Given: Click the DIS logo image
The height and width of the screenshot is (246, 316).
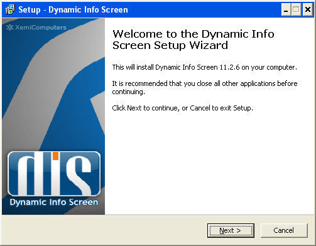Looking at the screenshot, I should pos(54,173).
